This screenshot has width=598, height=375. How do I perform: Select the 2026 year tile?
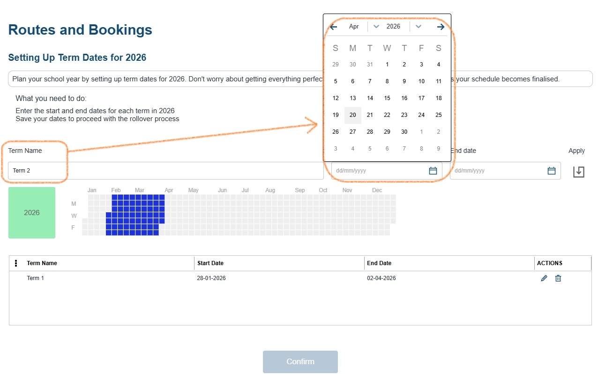[32, 213]
